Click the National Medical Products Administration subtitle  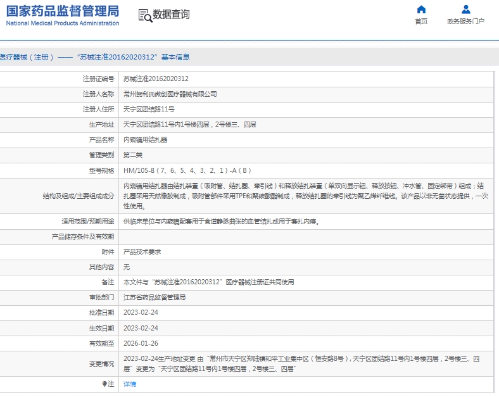62,23
